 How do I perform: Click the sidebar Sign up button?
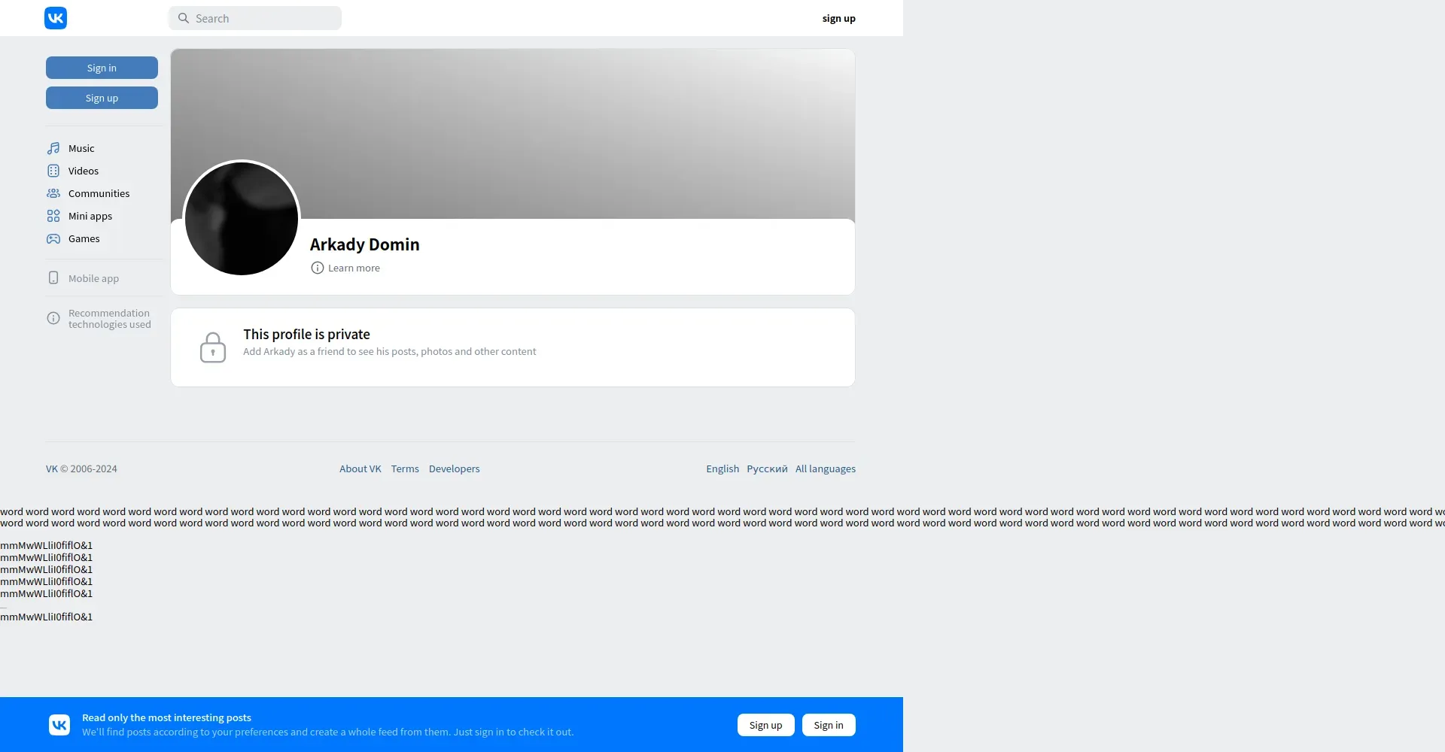102,98
